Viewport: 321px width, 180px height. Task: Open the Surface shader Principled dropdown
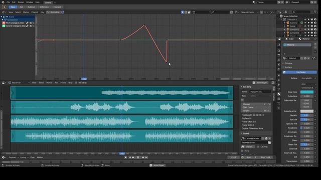[x=309, y=78]
